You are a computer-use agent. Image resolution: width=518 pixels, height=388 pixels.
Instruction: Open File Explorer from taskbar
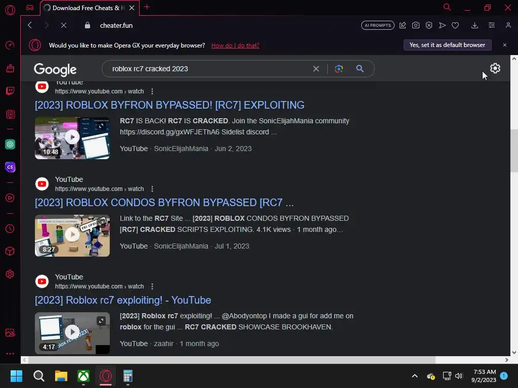[x=61, y=376]
